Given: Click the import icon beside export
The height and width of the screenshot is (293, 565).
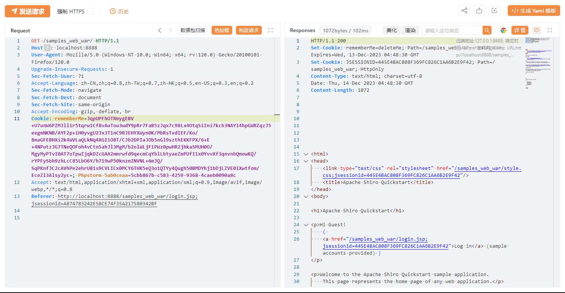Looking at the screenshot, I should (x=494, y=11).
